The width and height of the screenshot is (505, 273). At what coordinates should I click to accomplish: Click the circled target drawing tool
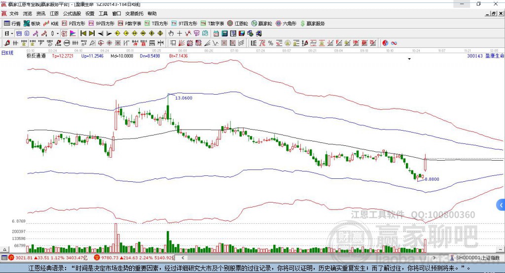pos(101,43)
